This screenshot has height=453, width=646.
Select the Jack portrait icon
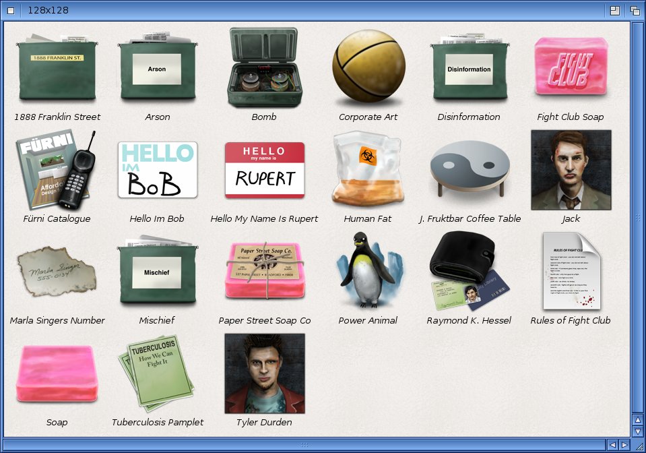point(571,170)
